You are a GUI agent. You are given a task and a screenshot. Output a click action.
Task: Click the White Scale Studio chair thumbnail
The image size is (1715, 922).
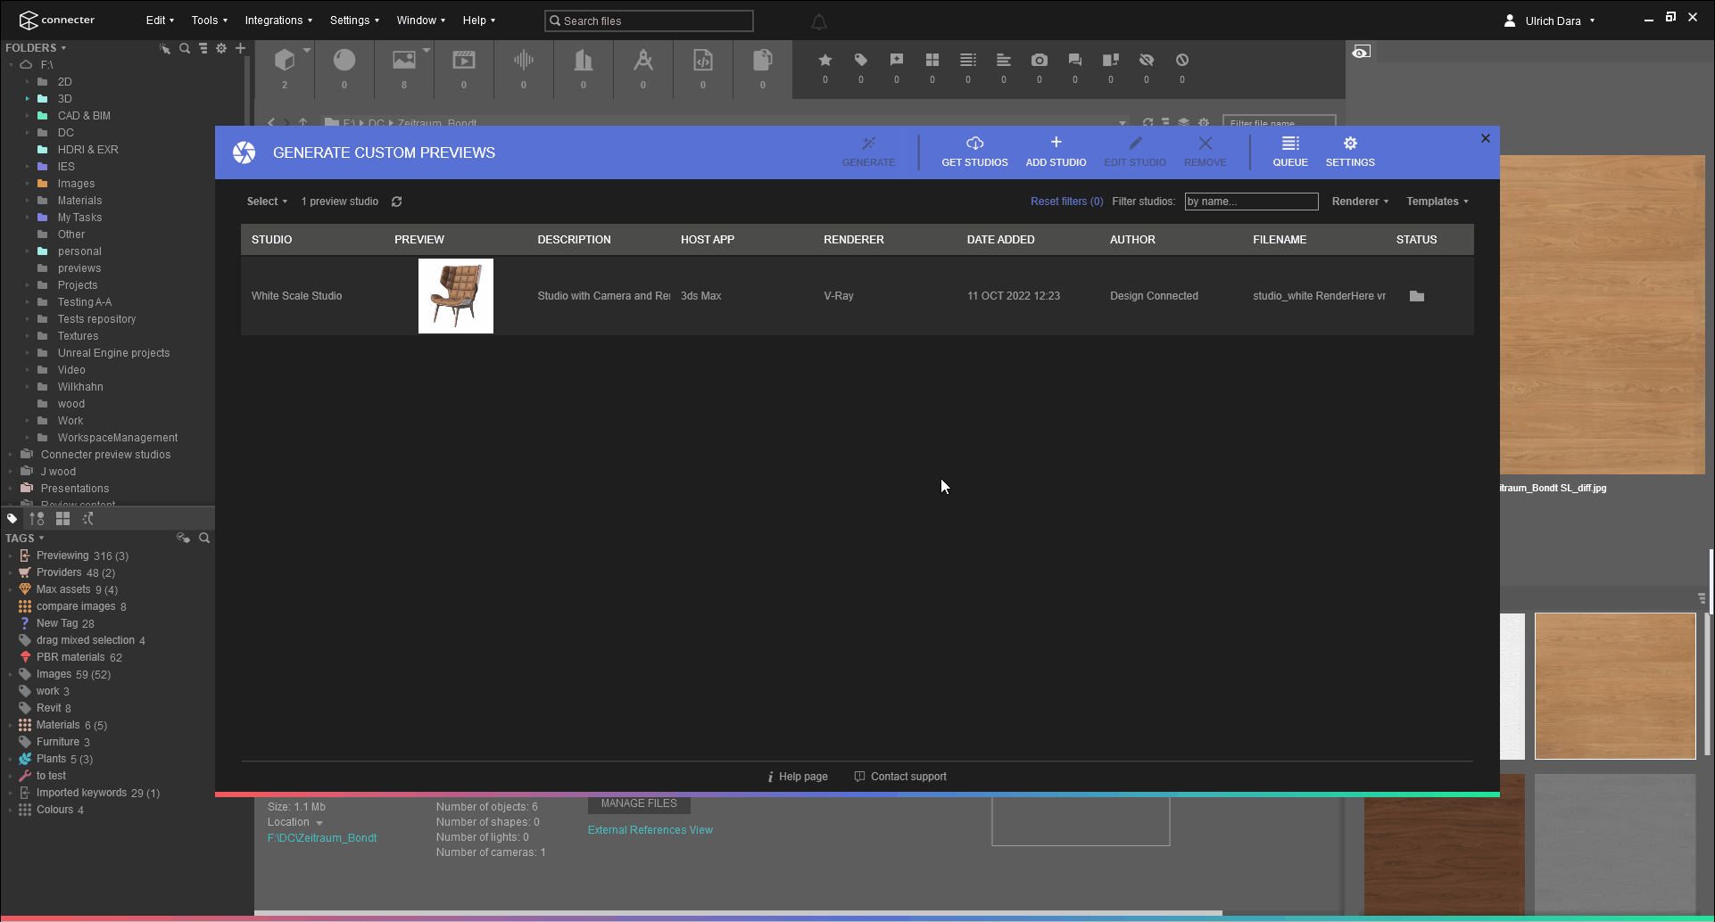[x=456, y=296]
